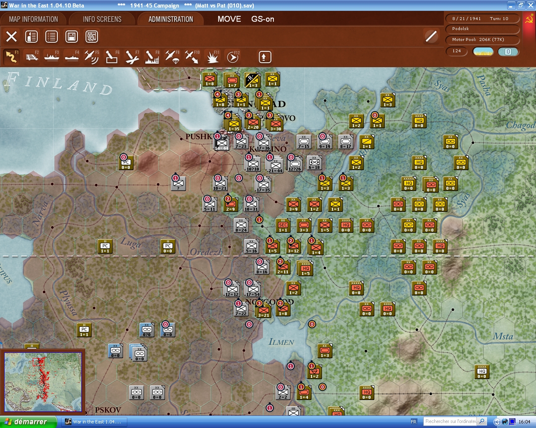536x428 pixels.
Task: Click the round diagonal-slash button near the date panel
Action: 431,36
